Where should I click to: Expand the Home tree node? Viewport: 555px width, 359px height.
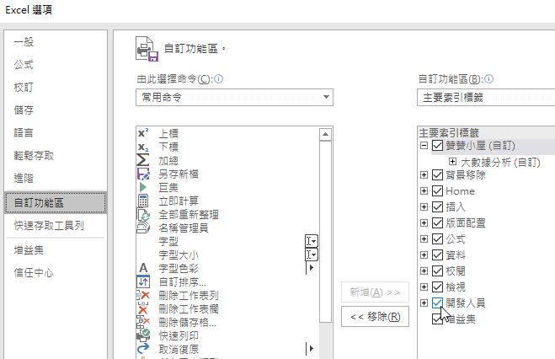click(x=424, y=190)
